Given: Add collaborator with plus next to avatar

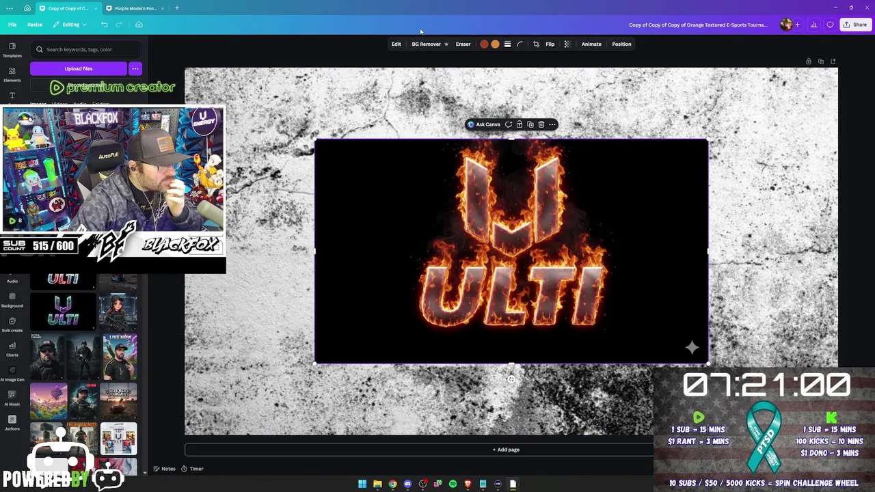Looking at the screenshot, I should pos(797,25).
